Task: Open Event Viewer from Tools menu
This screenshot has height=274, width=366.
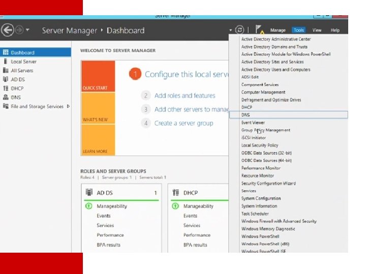Action: (253, 123)
